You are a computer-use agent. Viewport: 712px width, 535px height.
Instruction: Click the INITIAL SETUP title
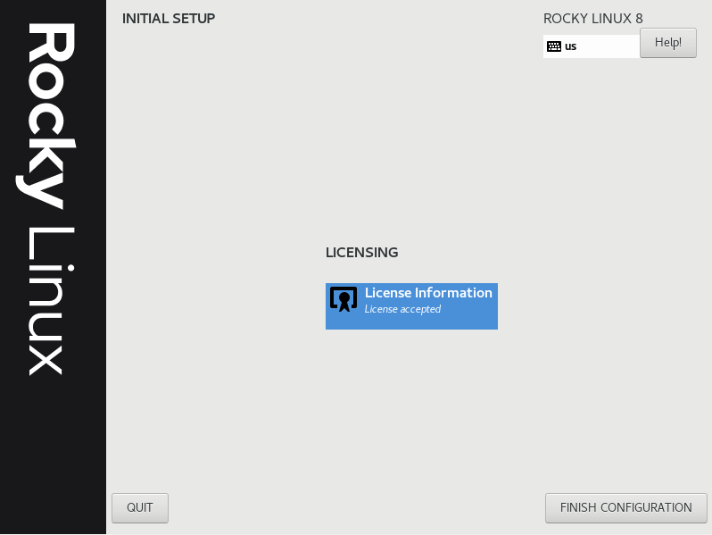[x=169, y=19]
